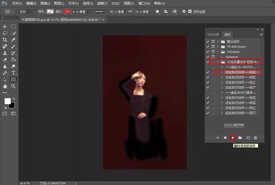Switch to the 历史记录 tab
This screenshot has width=275, height=185.
pos(214,34)
